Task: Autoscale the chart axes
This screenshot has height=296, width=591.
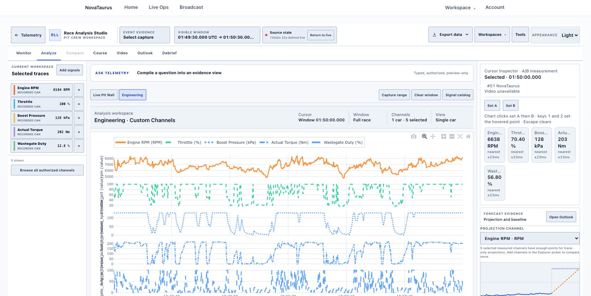Action: (460, 136)
